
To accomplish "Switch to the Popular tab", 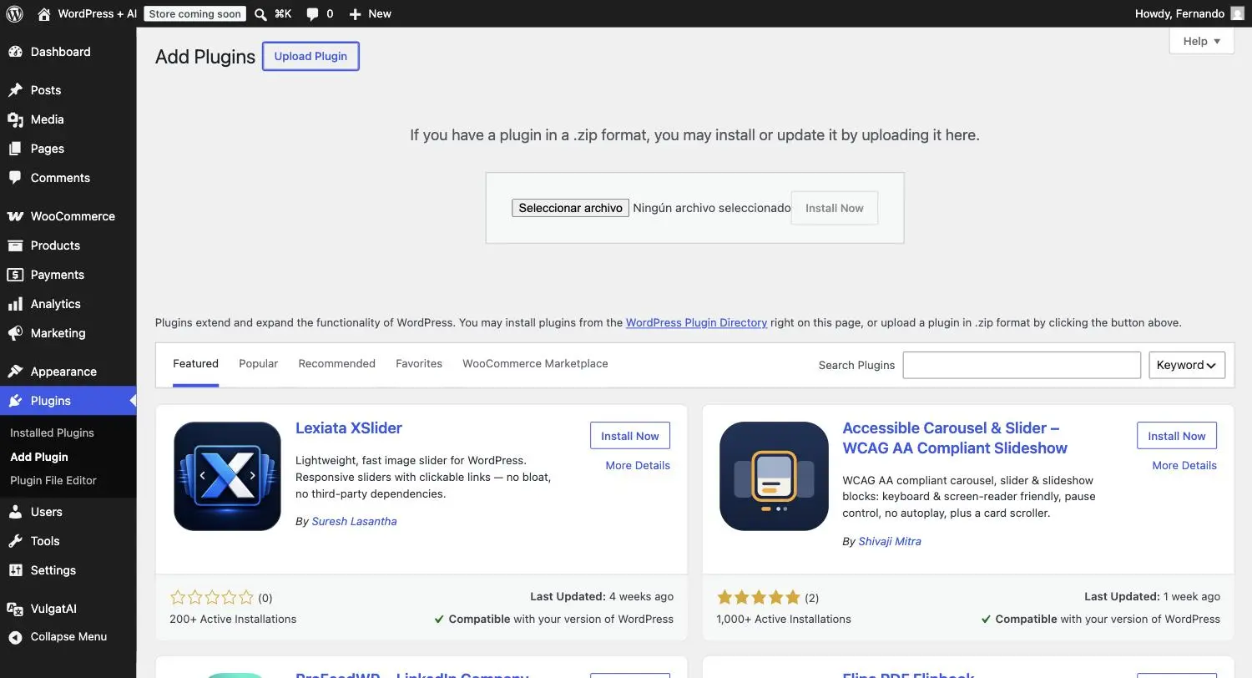I will pyautogui.click(x=258, y=364).
